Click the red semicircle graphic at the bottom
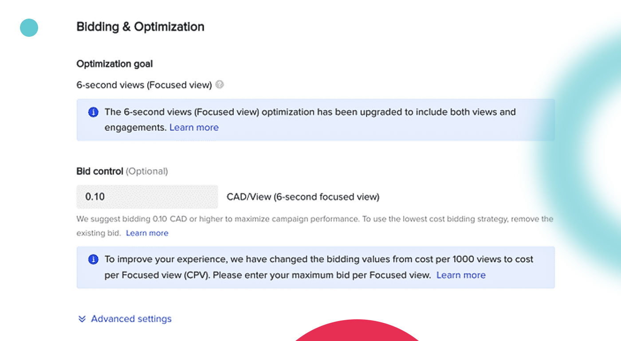621x341 pixels. [x=357, y=330]
